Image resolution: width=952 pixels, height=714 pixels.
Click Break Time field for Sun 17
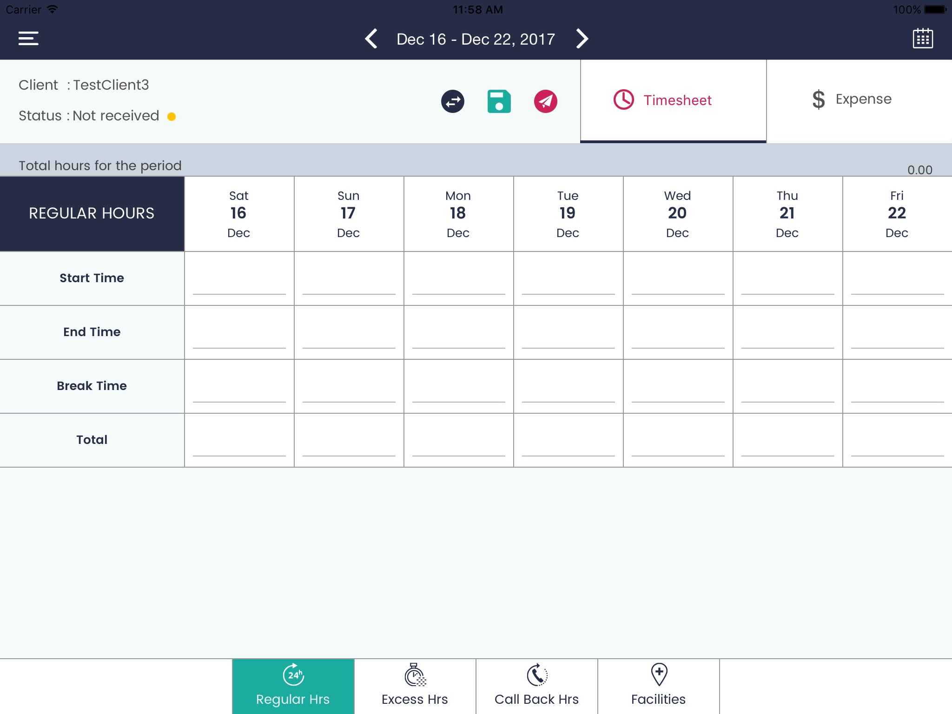coord(349,386)
